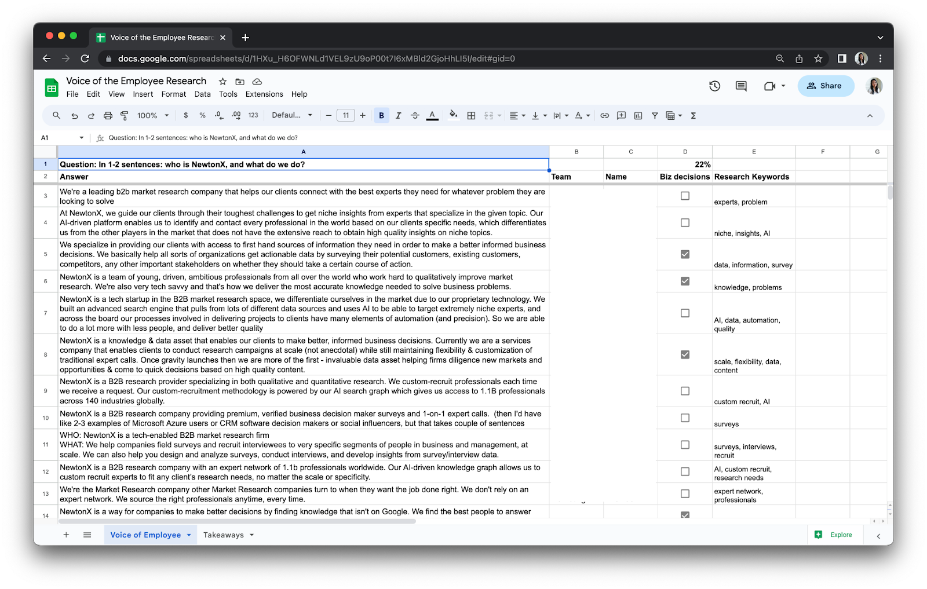Open the Extensions menu
This screenshot has height=589, width=927.
pos(264,94)
